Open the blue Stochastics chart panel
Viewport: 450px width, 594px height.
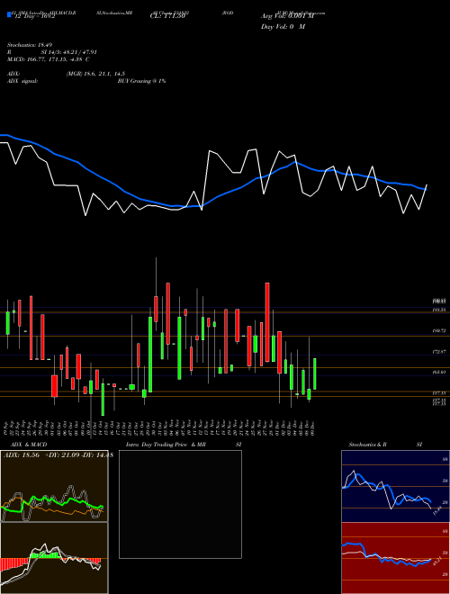click(395, 486)
